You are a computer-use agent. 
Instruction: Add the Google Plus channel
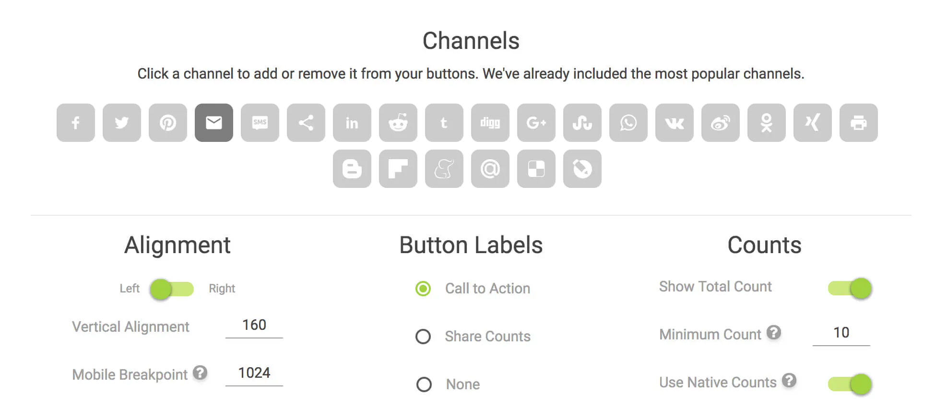pyautogui.click(x=536, y=123)
